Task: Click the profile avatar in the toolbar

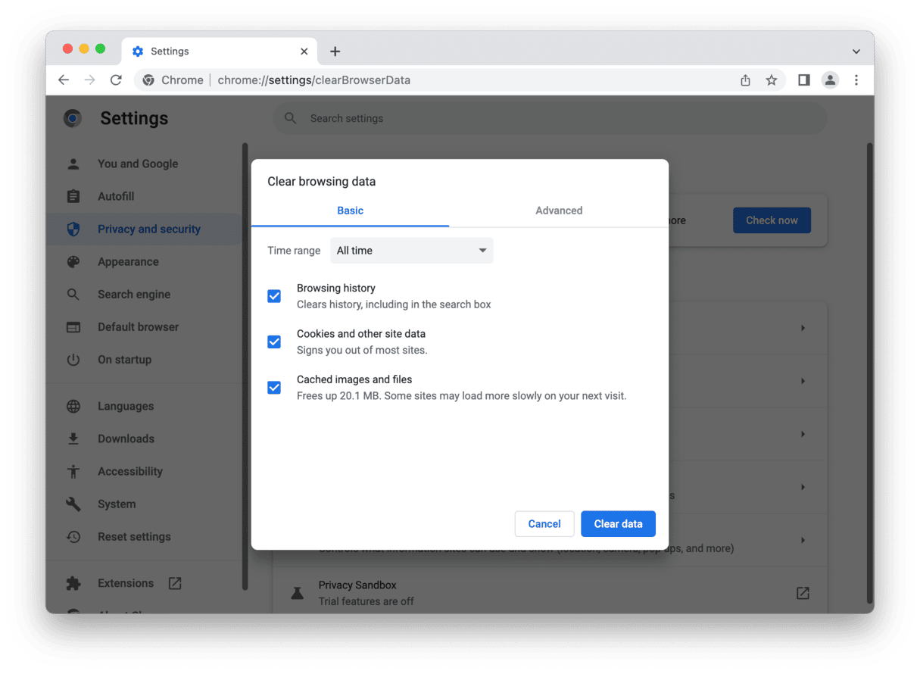Action: coord(830,80)
